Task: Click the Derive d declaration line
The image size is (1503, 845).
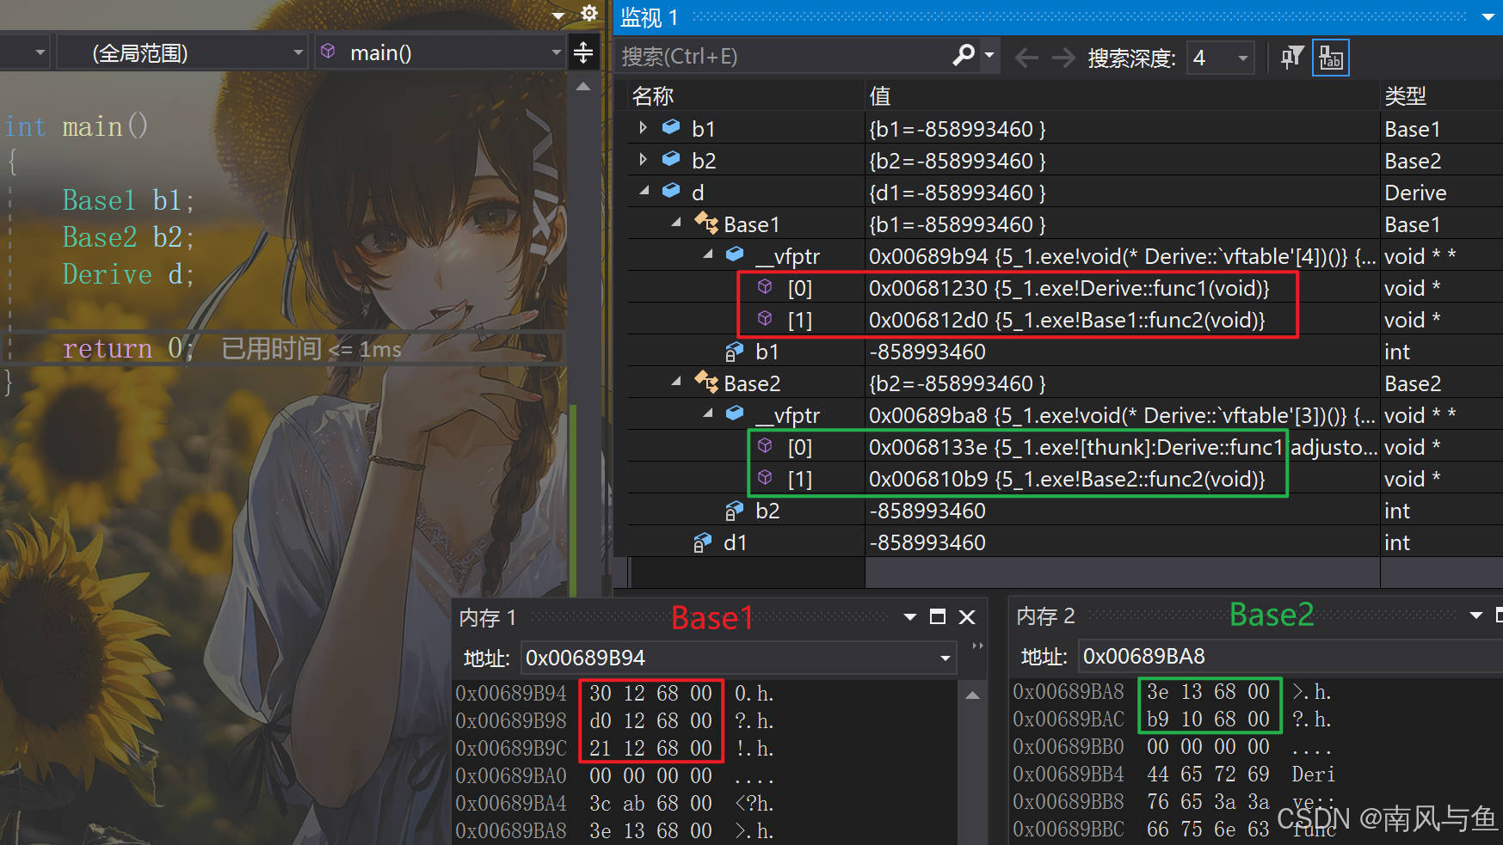Action: coord(128,274)
